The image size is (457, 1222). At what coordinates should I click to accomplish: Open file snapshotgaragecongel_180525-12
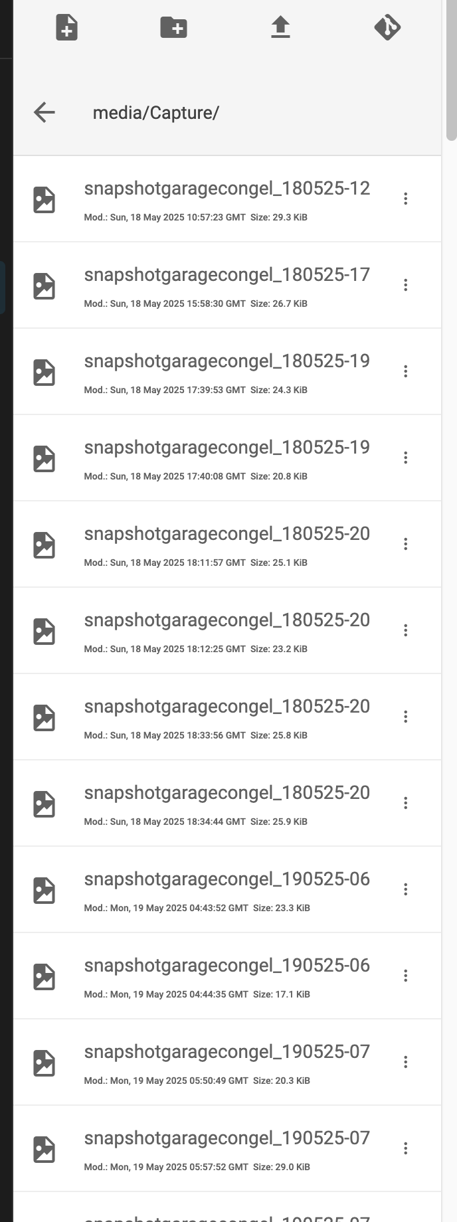(x=227, y=189)
